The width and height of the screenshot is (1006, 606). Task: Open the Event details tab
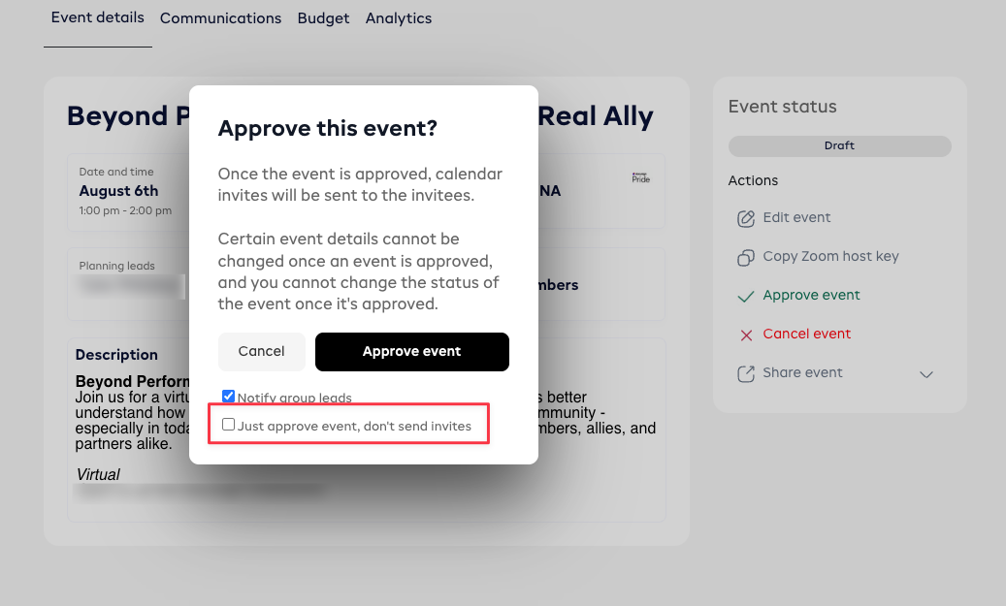97,17
